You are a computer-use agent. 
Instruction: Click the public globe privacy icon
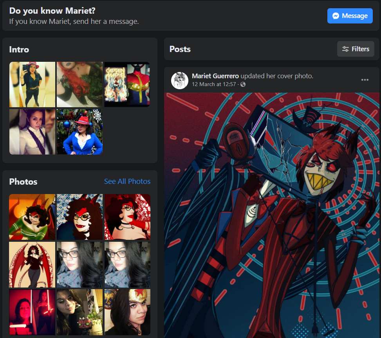tap(243, 84)
